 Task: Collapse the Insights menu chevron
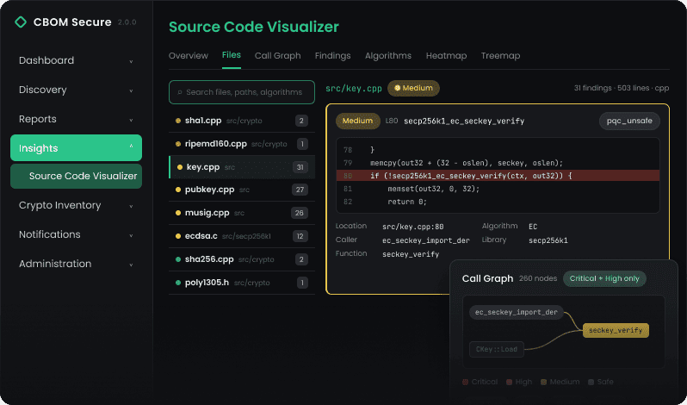(x=131, y=146)
